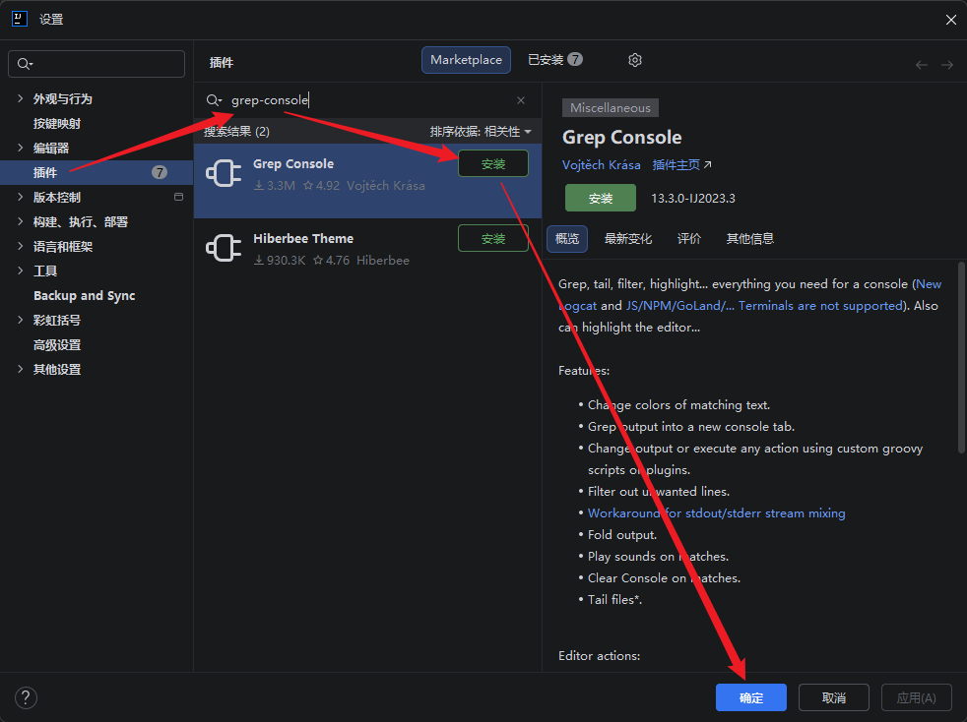Expand the 语言和框架 node

click(21, 247)
